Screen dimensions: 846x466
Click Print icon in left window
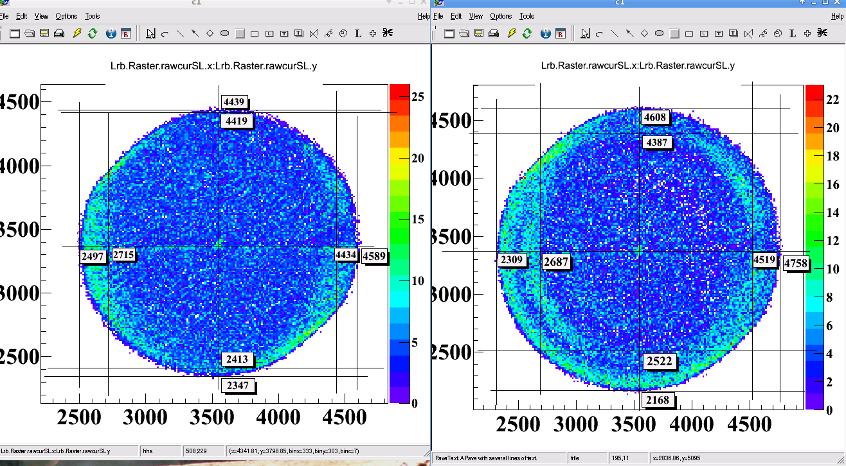point(59,33)
